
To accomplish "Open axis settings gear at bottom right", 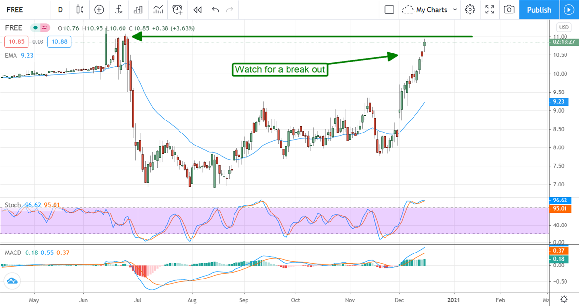I will click(x=564, y=299).
